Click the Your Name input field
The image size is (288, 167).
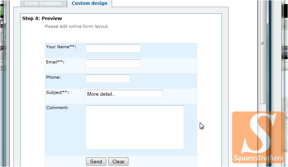(113, 48)
